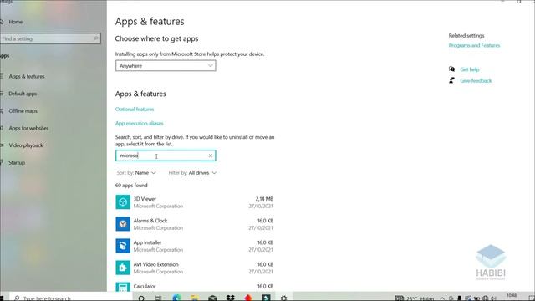Open the Optional features link
Viewport: 535px width, 301px height.
(x=135, y=110)
